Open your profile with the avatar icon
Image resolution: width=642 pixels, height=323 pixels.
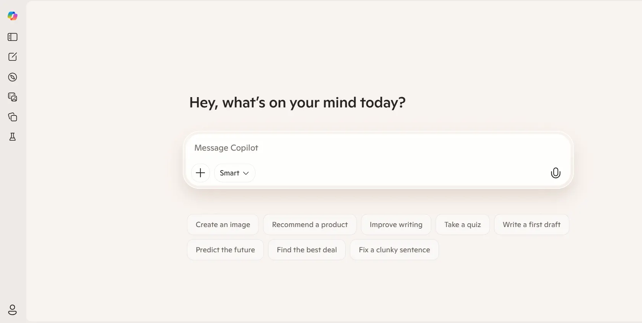[13, 310]
